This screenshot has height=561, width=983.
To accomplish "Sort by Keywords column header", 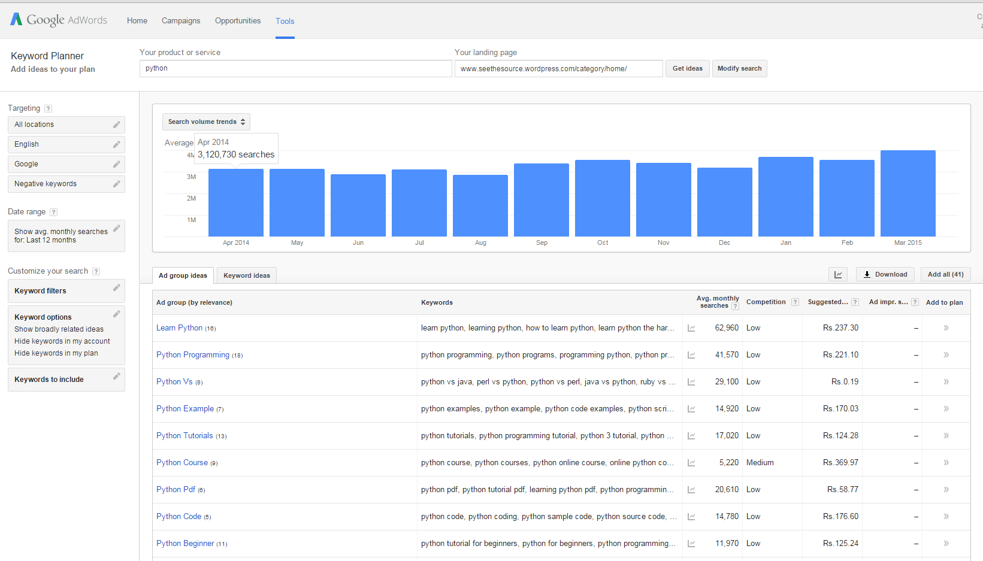I will tap(437, 302).
